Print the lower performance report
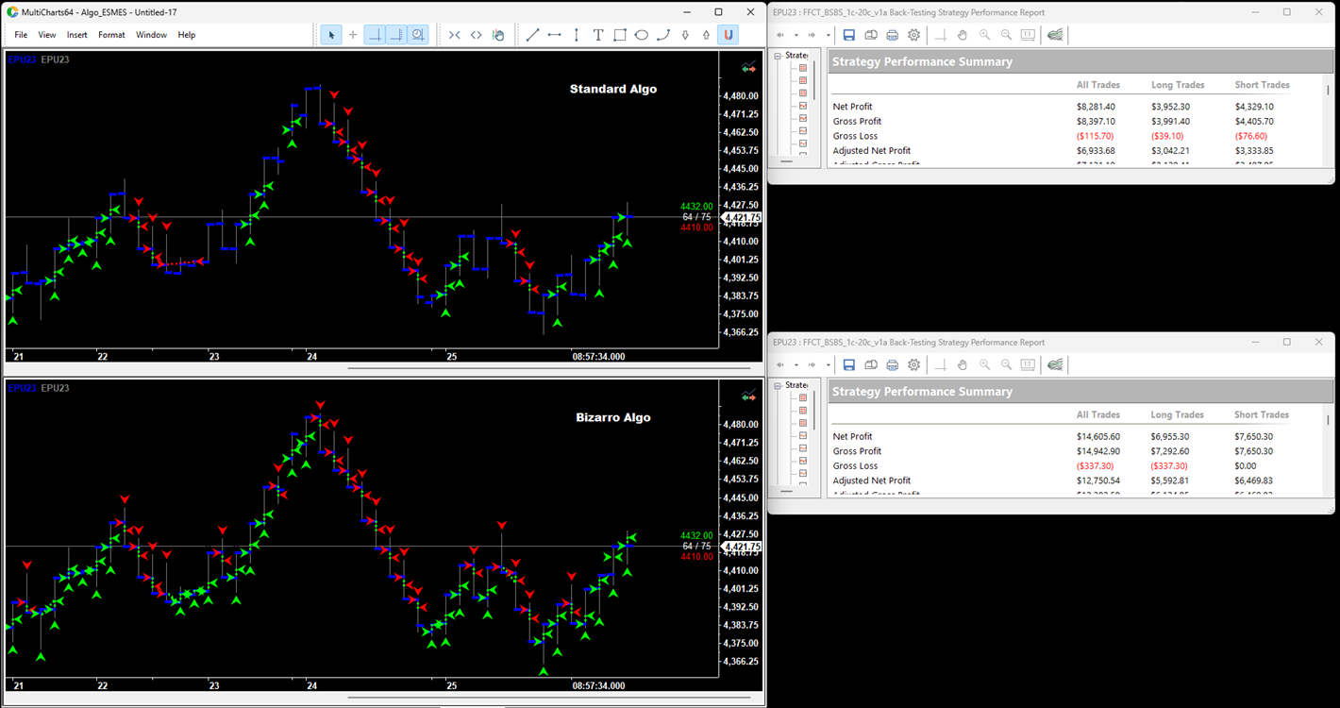Viewport: 1340px width, 708px height. [892, 364]
